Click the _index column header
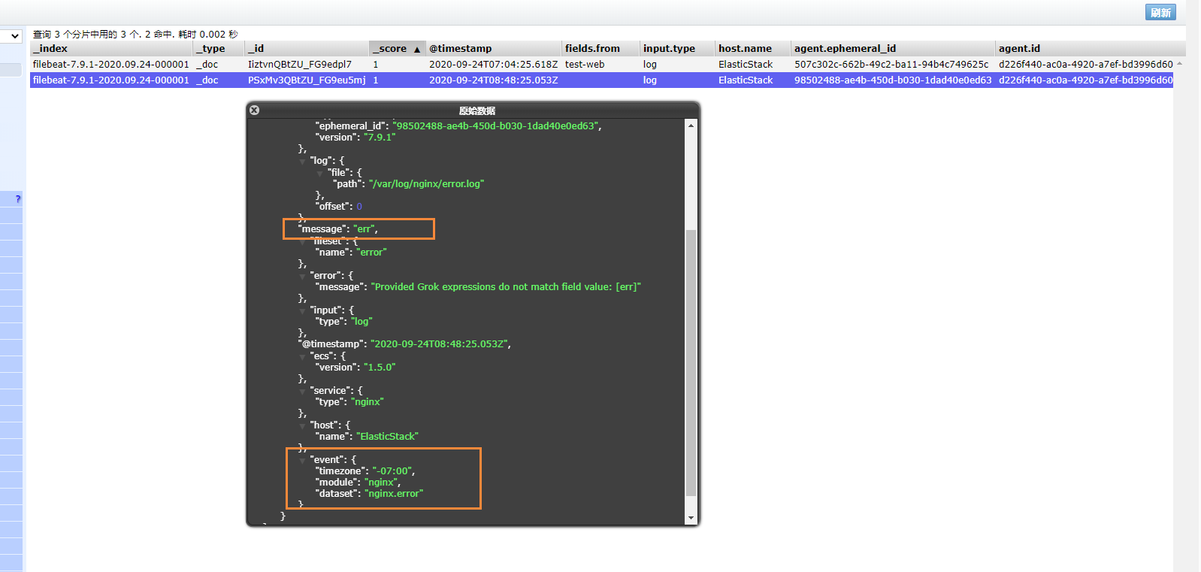The height and width of the screenshot is (572, 1201). click(50, 49)
